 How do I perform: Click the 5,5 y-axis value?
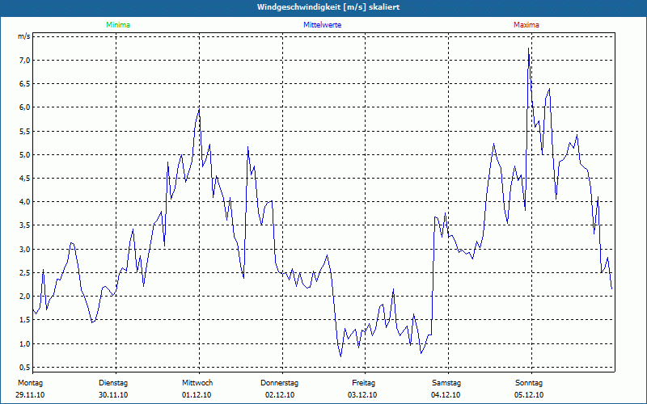click(25, 131)
